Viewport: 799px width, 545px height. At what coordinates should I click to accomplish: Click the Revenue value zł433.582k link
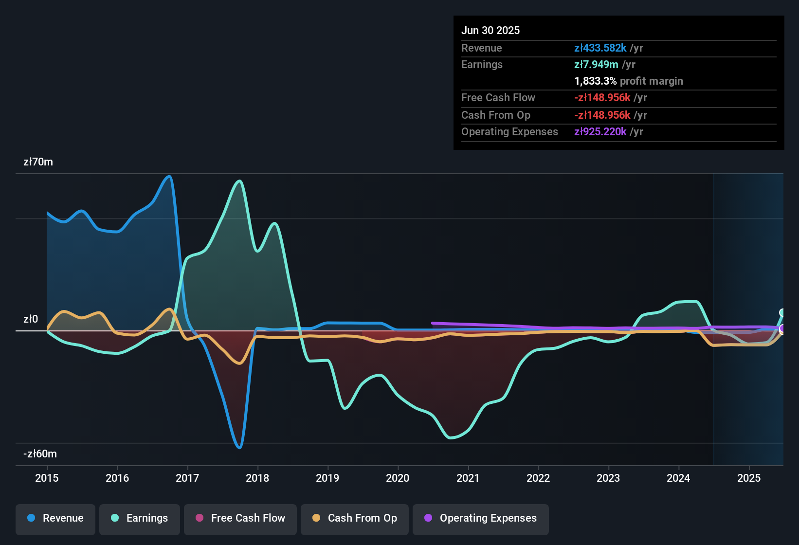pyautogui.click(x=600, y=48)
